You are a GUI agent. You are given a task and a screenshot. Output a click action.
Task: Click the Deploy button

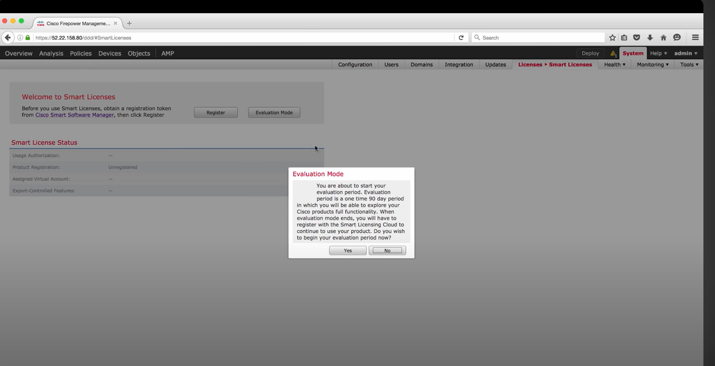coord(590,53)
